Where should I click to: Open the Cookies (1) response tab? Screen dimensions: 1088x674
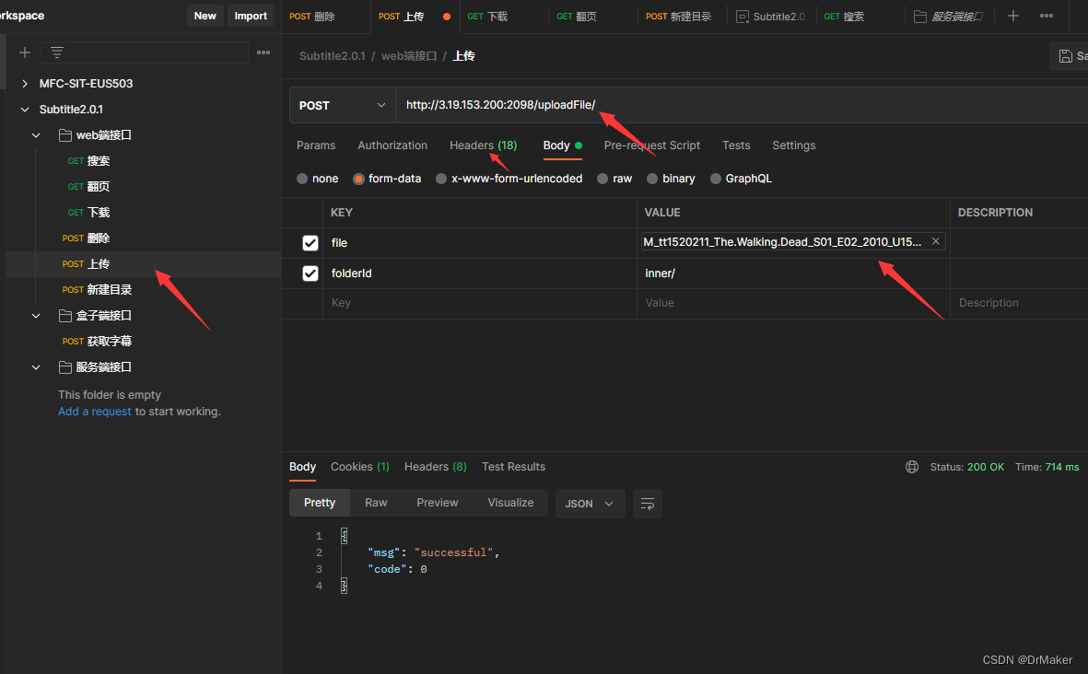[x=359, y=467]
